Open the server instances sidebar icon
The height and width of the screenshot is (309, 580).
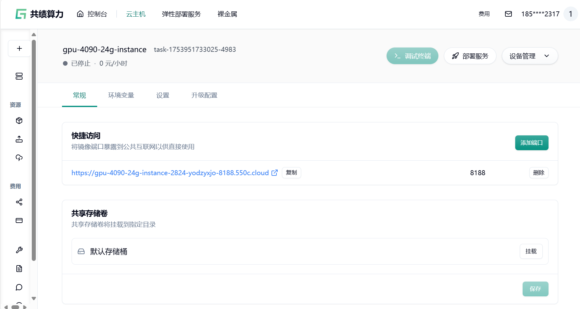point(19,76)
